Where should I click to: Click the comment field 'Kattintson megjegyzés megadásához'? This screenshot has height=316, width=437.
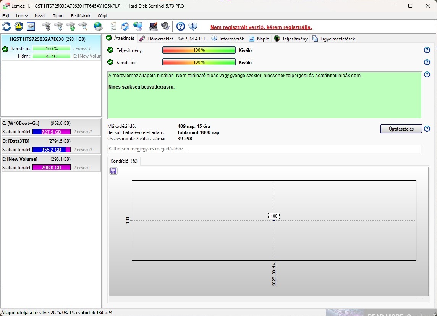264,149
